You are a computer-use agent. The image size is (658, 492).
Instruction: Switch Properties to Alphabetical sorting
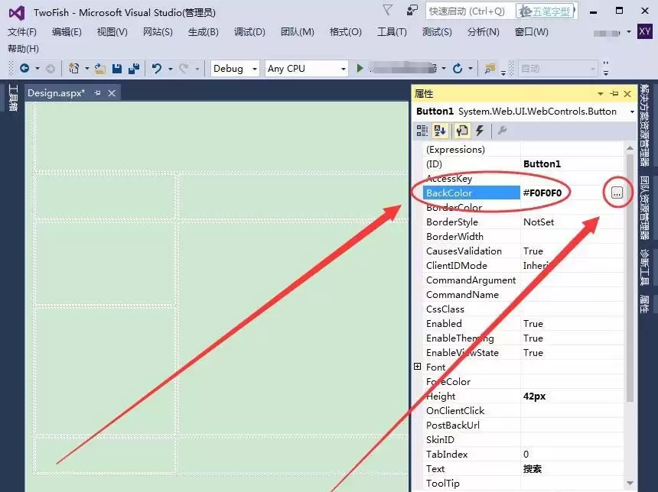tap(439, 131)
